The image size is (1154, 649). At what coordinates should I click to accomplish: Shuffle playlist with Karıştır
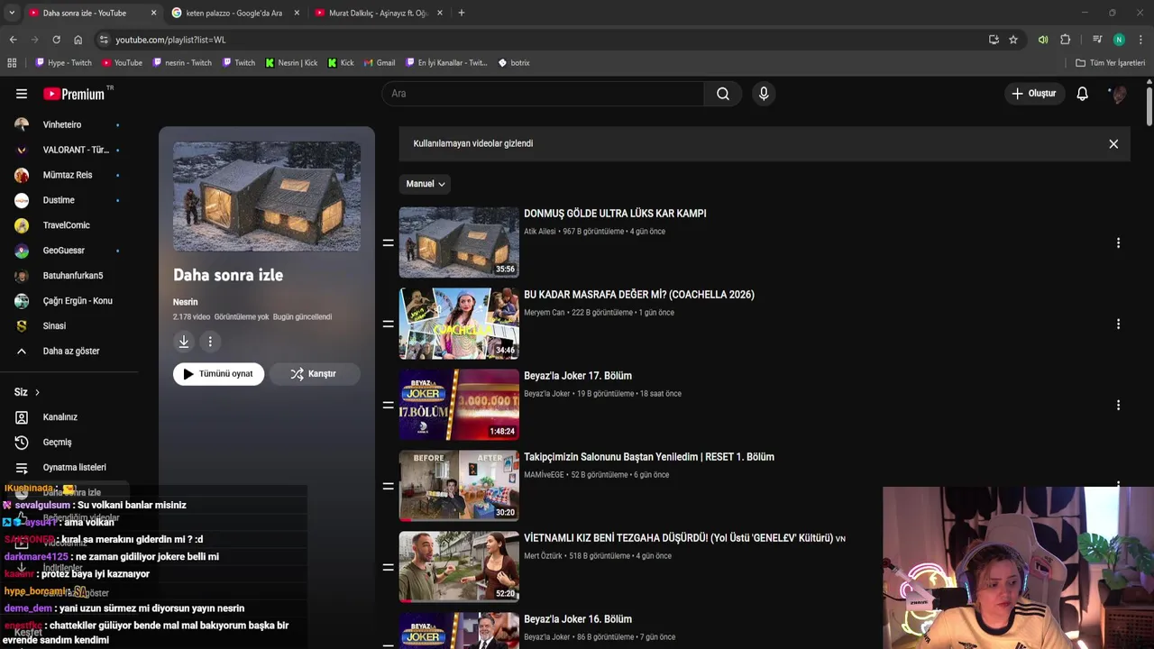(x=314, y=374)
